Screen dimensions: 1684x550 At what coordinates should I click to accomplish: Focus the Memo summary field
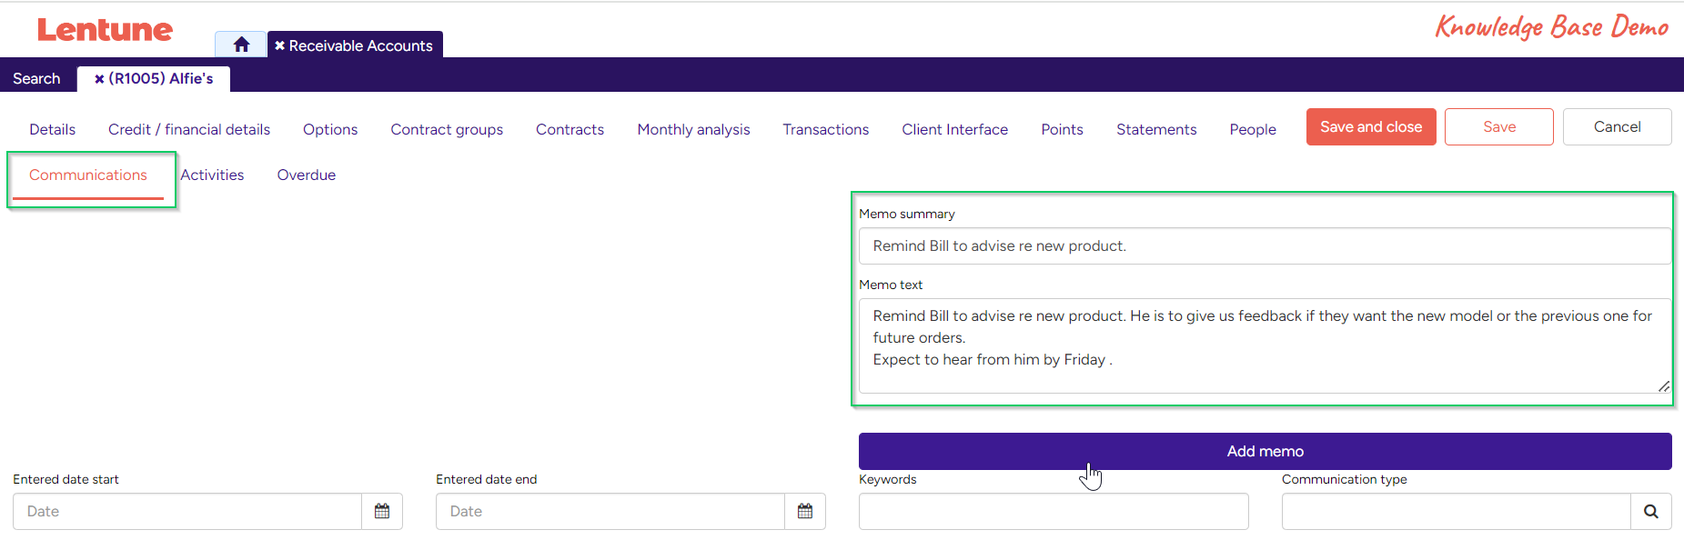pyautogui.click(x=1266, y=245)
